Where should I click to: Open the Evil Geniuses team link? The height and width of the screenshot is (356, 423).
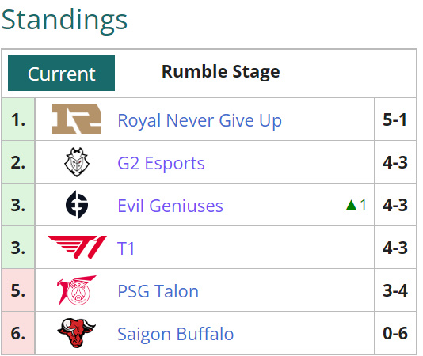tap(170, 206)
